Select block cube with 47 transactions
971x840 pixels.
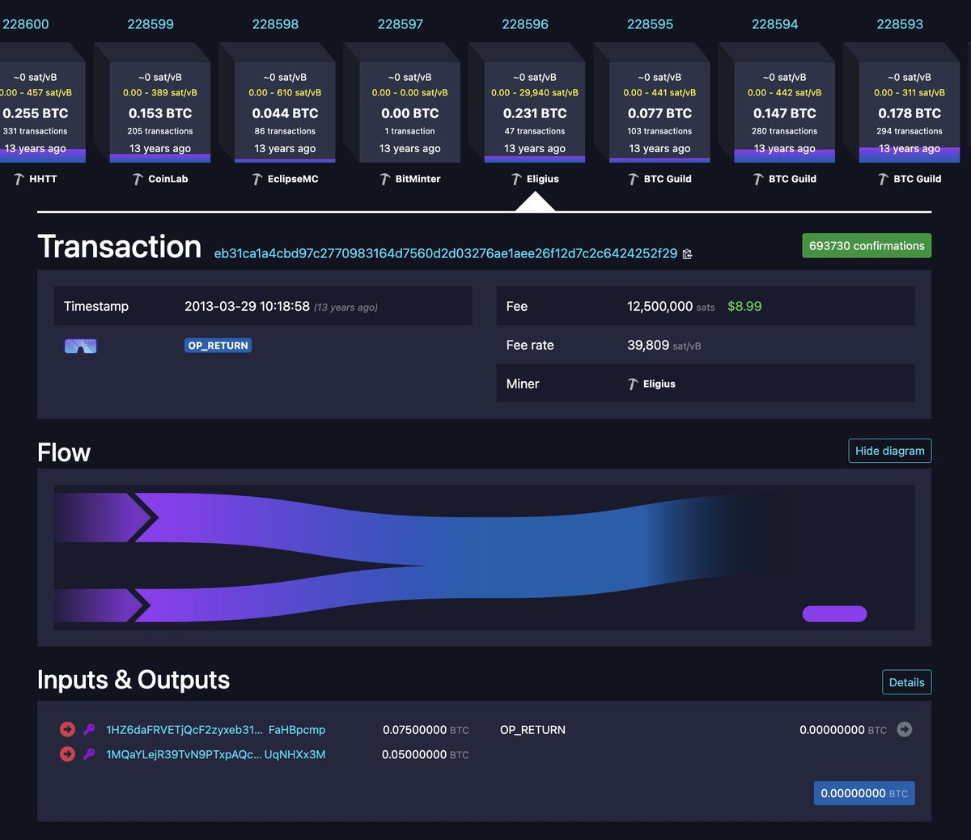[x=535, y=112]
